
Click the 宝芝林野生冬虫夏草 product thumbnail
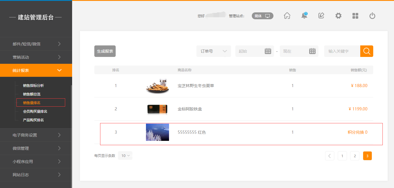(x=157, y=86)
